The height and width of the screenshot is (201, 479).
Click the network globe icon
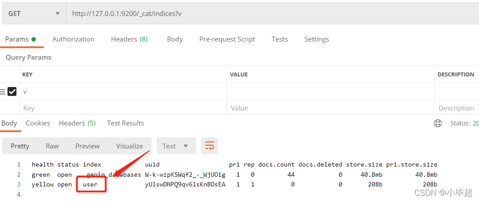438,123
